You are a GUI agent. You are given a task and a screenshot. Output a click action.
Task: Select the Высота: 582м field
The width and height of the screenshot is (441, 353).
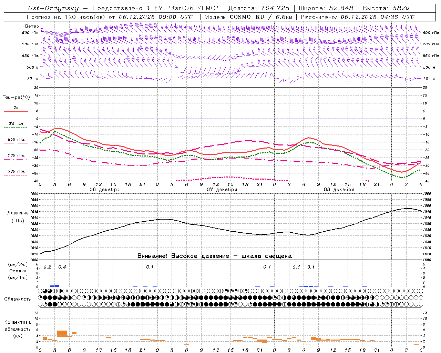(x=386, y=8)
